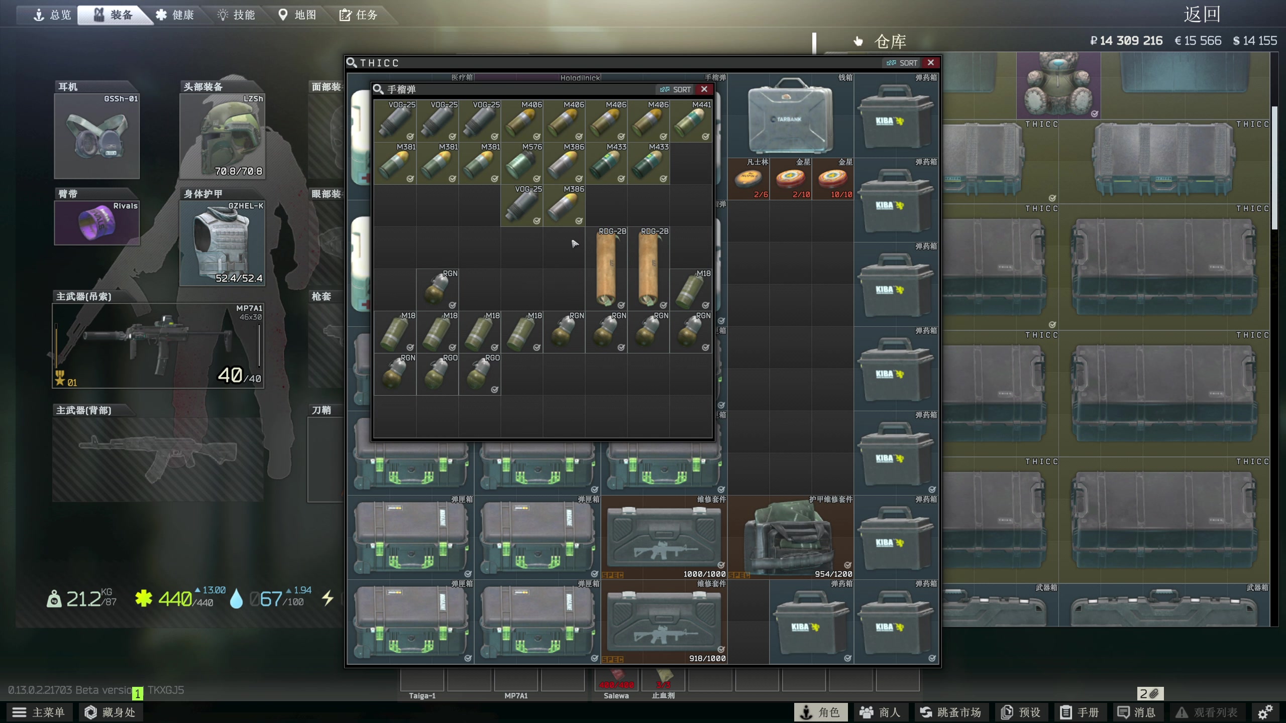Open the 商人 traders screen
Screen dimensions: 1286x723
[880, 712]
